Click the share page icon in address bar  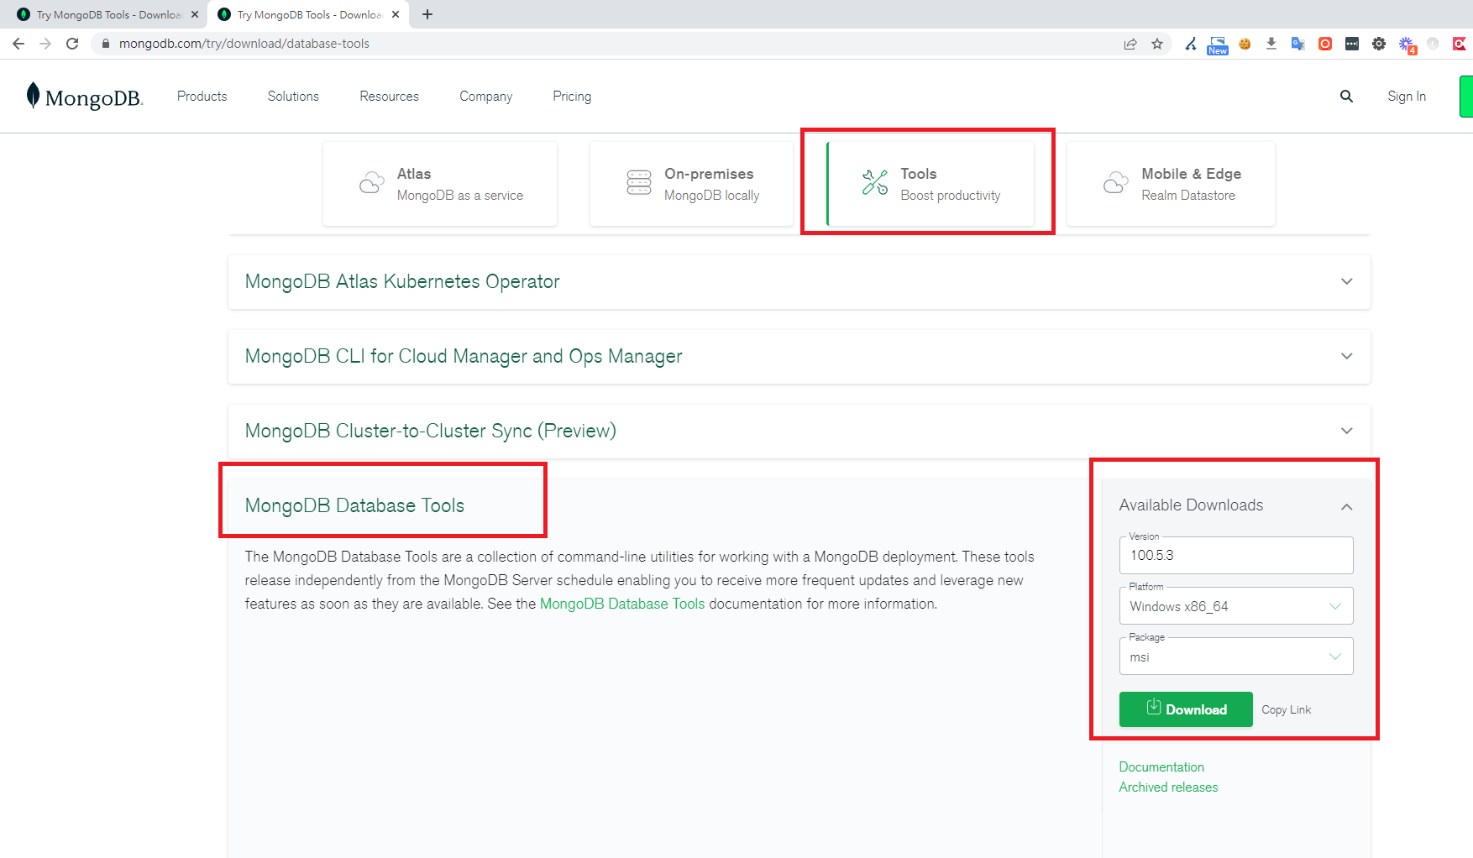1130,44
